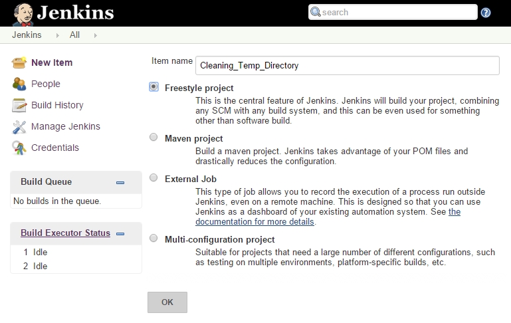511x323 pixels.
Task: Click the New Item box icon
Action: [19, 62]
